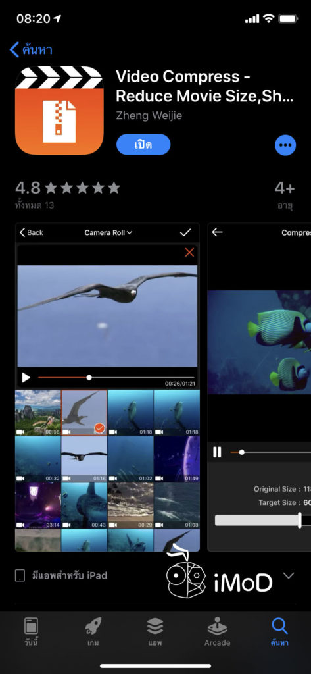This screenshot has height=674, width=311.
Task: Tap the Video Compress app icon
Action: [x=59, y=111]
